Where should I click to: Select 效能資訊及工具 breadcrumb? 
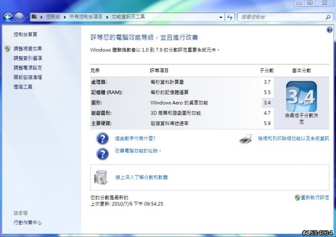click(128, 17)
